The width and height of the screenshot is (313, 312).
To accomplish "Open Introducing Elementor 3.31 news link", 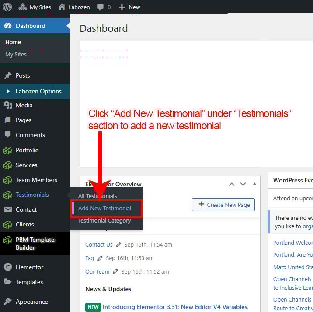I will tap(175, 307).
